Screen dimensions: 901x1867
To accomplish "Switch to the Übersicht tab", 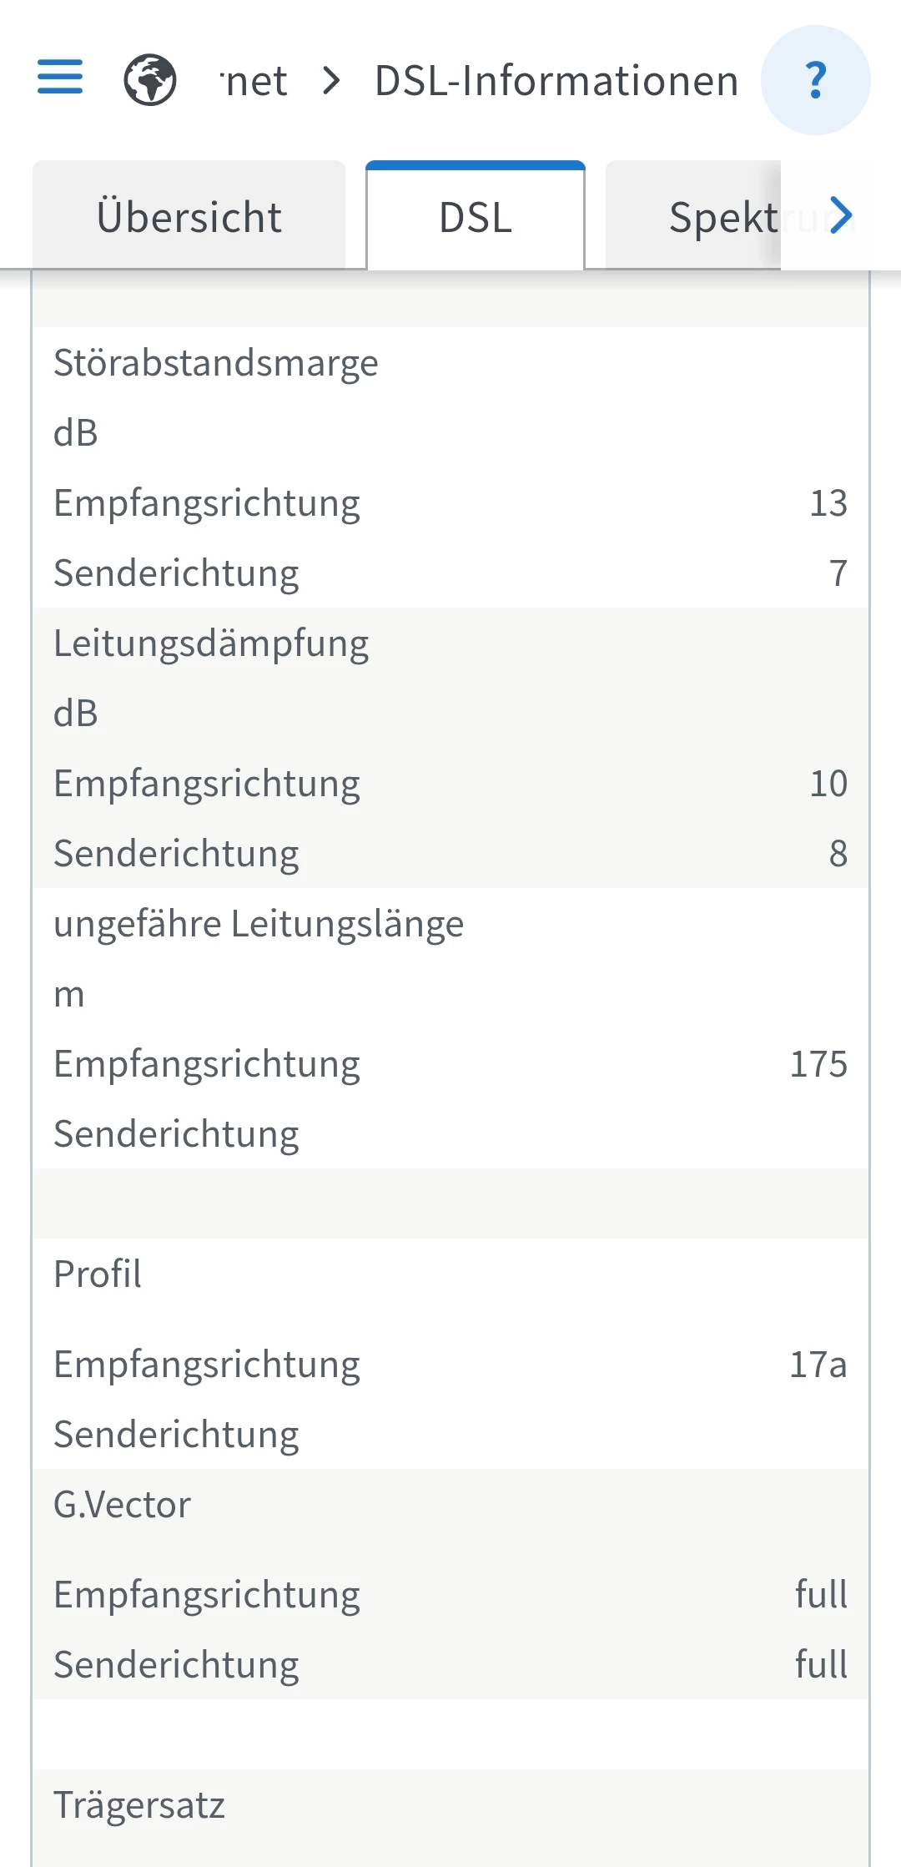I will pos(189,217).
